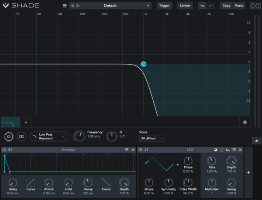This screenshot has height=200, width=262.
Task: Click the decay Curve shape box
Action: pyautogui.click(x=106, y=182)
